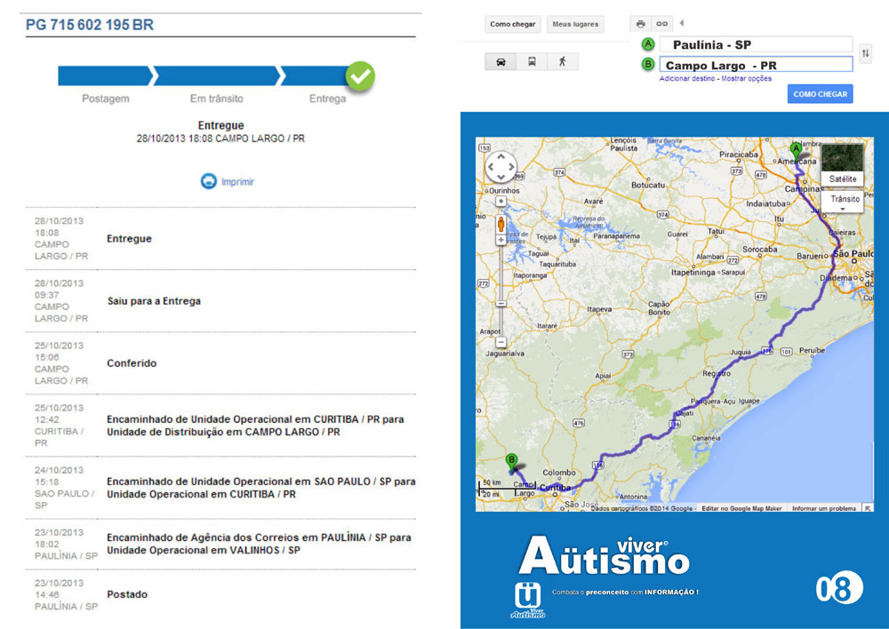The height and width of the screenshot is (629, 889).
Task: Choose the walking directions mode
Action: pos(562,62)
